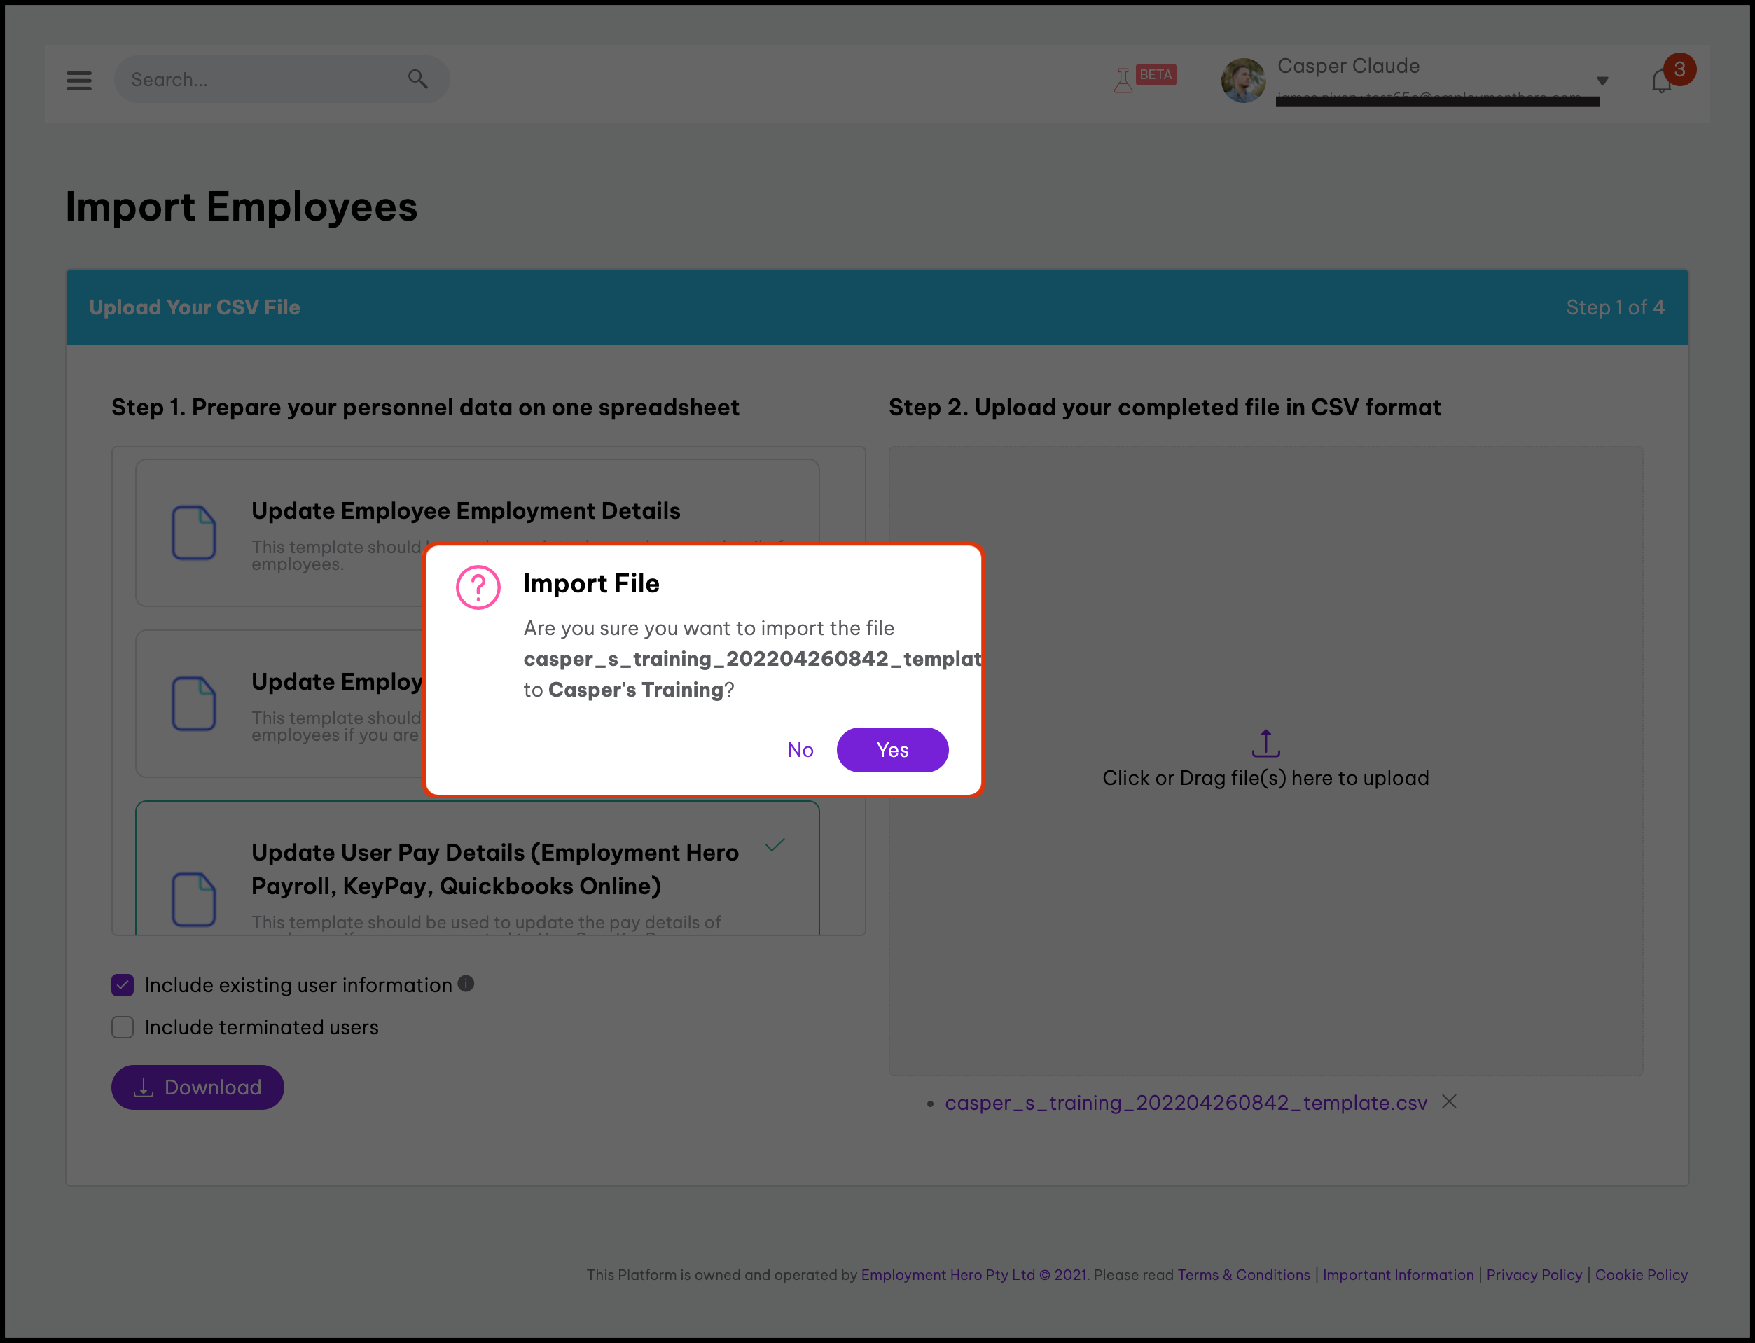Click the Update Employee Employment Details file icon
Screen dimensions: 1755x1343
pyautogui.click(x=193, y=532)
